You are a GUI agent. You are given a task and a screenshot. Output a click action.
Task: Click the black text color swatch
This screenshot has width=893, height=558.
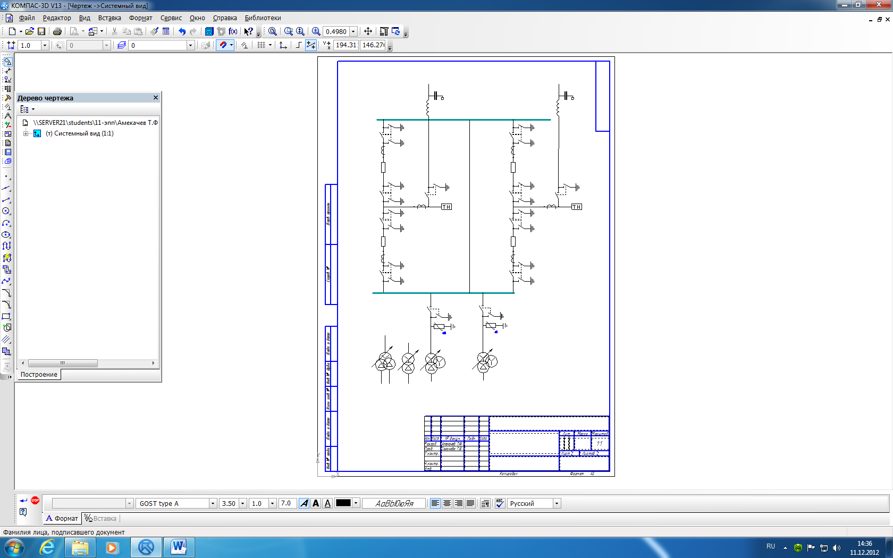[x=343, y=503]
